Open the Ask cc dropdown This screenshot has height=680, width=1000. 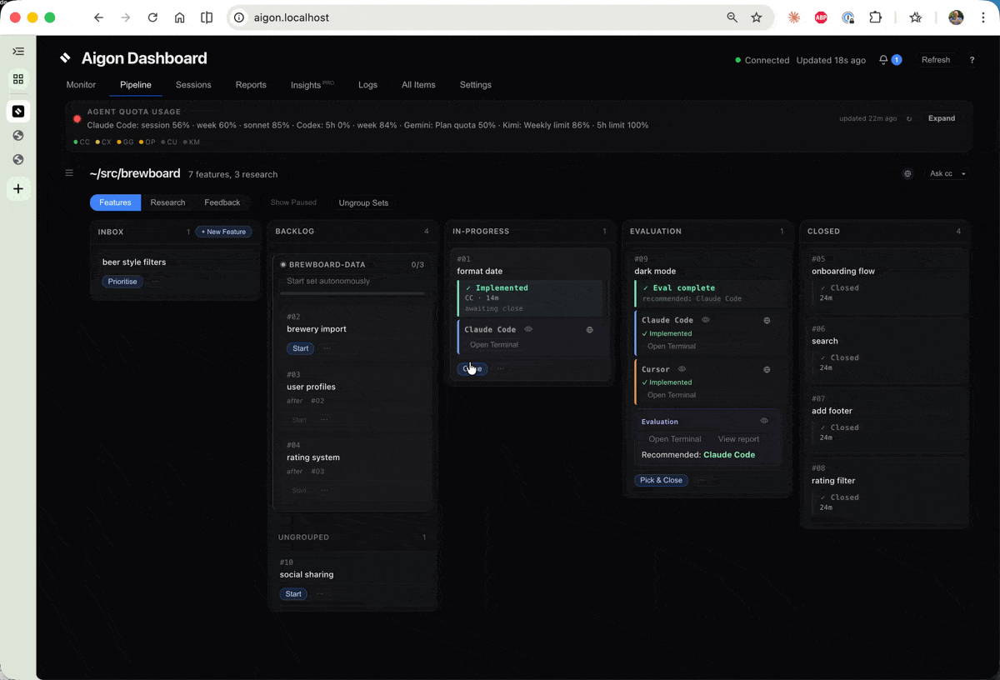pyautogui.click(x=947, y=173)
